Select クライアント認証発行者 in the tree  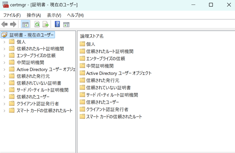(x=38, y=104)
